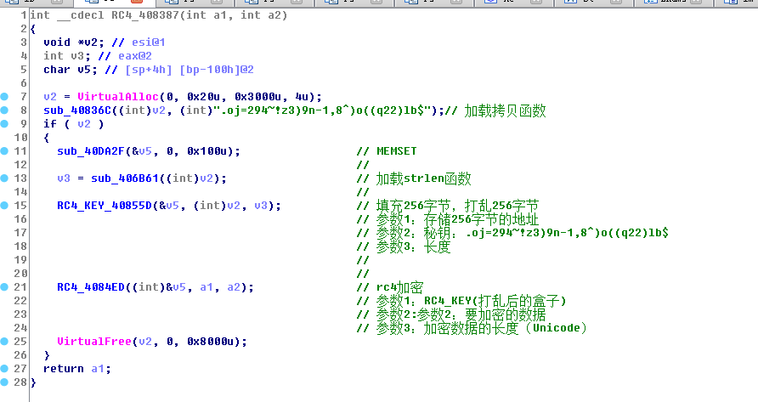Viewport: 758px width, 402px height.
Task: Click line number 15 in the gutter
Action: [20, 205]
